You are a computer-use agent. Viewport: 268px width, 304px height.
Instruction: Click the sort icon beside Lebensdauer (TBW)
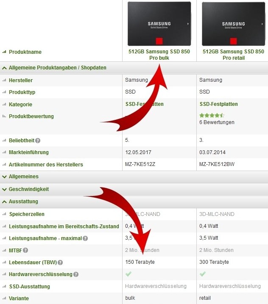pyautogui.click(x=4, y=263)
